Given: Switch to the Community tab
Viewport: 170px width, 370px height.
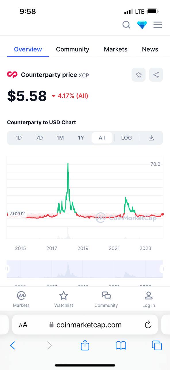Looking at the screenshot, I should click(x=72, y=49).
